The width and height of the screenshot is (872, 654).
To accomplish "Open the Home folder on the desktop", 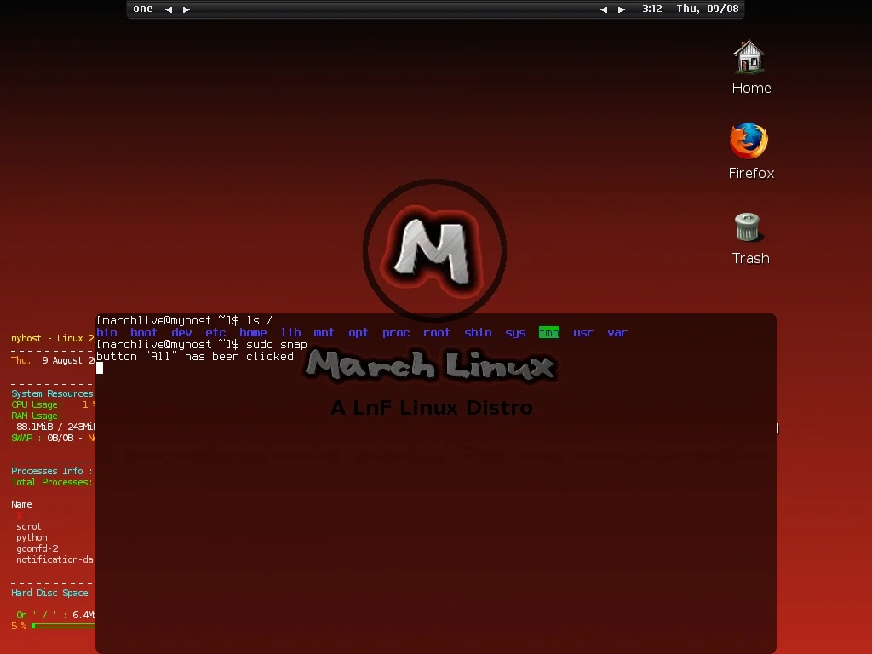I will [749, 57].
